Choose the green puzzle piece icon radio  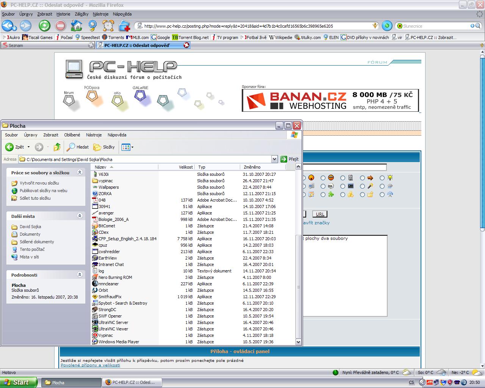[x=323, y=195]
